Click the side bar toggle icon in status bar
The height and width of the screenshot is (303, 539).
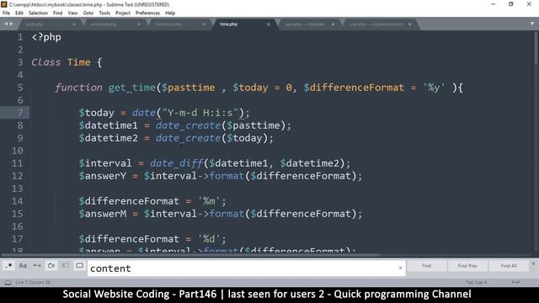coord(8,283)
